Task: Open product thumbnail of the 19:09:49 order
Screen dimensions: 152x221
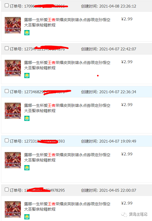Action: (x=13, y=160)
